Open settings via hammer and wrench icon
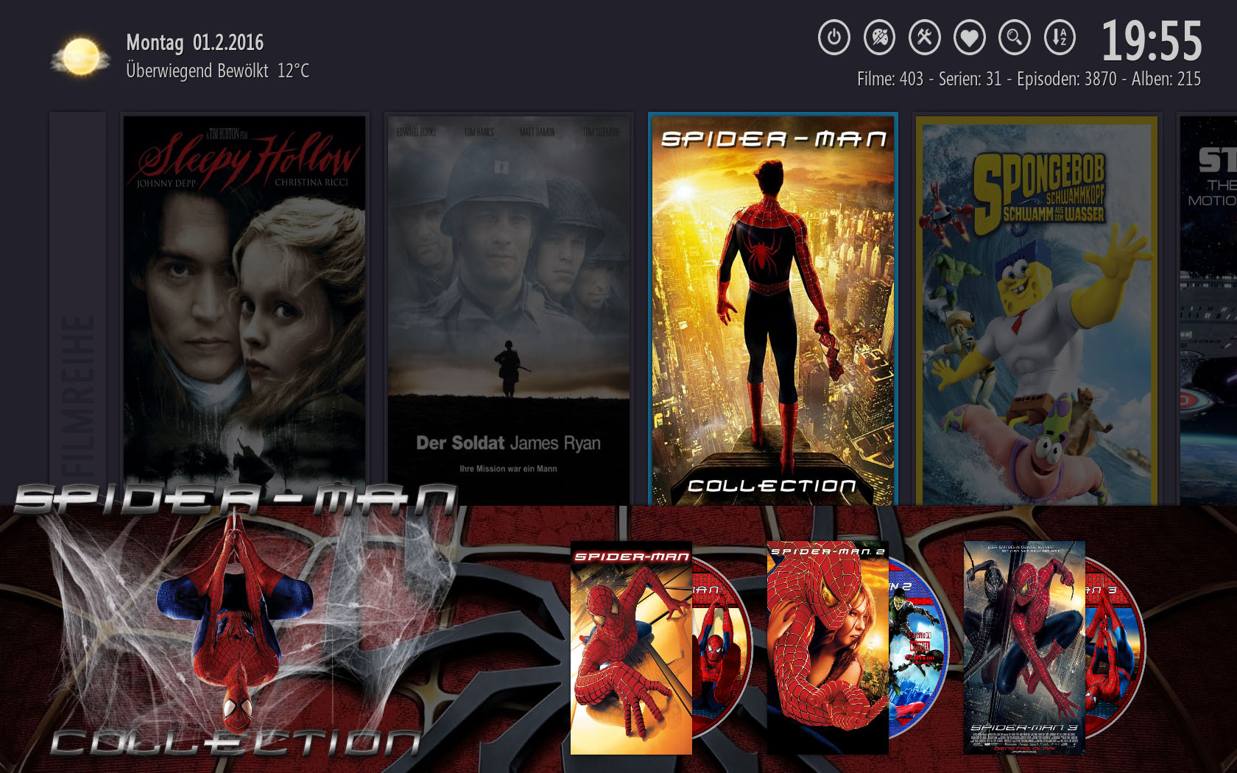 pyautogui.click(x=925, y=37)
